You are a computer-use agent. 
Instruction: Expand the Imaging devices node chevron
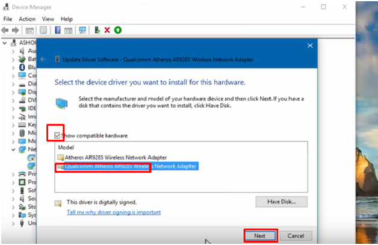click(x=13, y=117)
